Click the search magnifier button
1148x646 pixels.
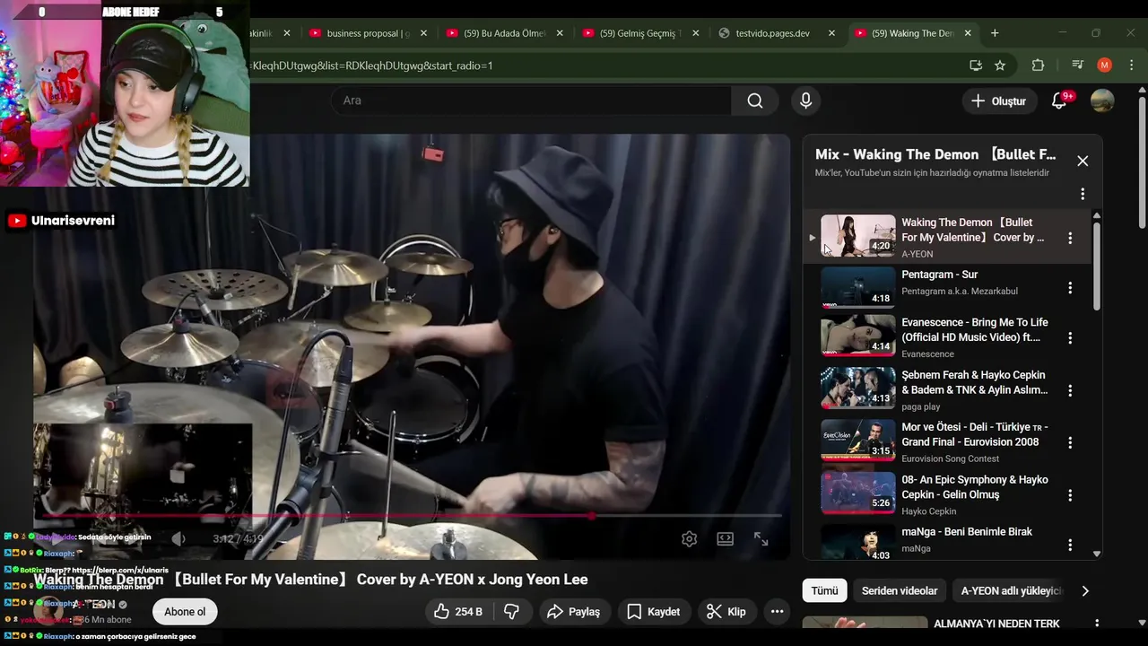point(755,100)
